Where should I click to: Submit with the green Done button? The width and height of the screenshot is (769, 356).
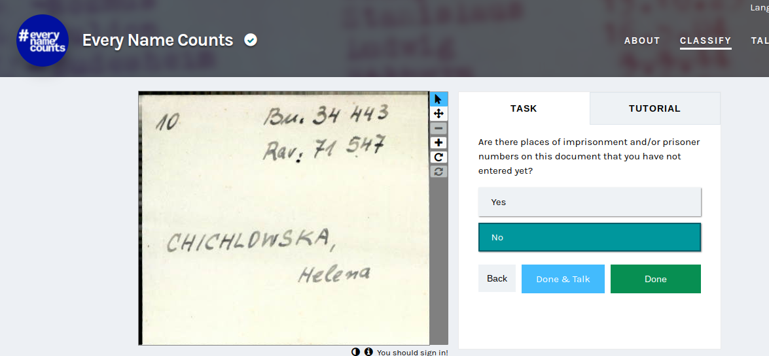point(656,279)
